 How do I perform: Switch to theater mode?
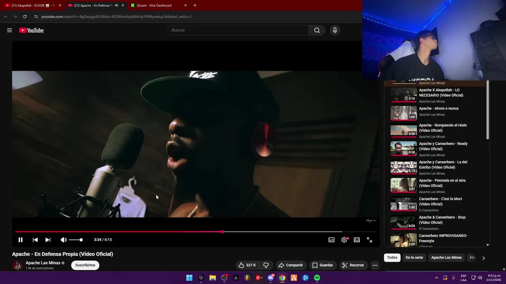click(357, 240)
